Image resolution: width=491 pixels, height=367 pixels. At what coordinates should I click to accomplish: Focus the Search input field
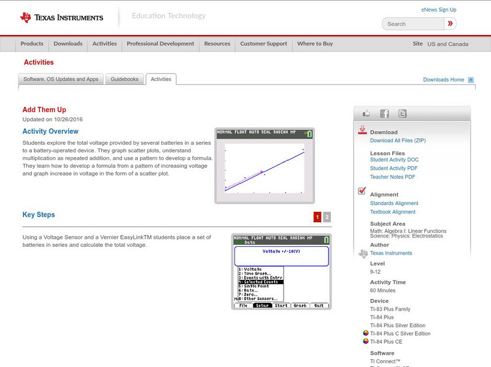(x=413, y=24)
